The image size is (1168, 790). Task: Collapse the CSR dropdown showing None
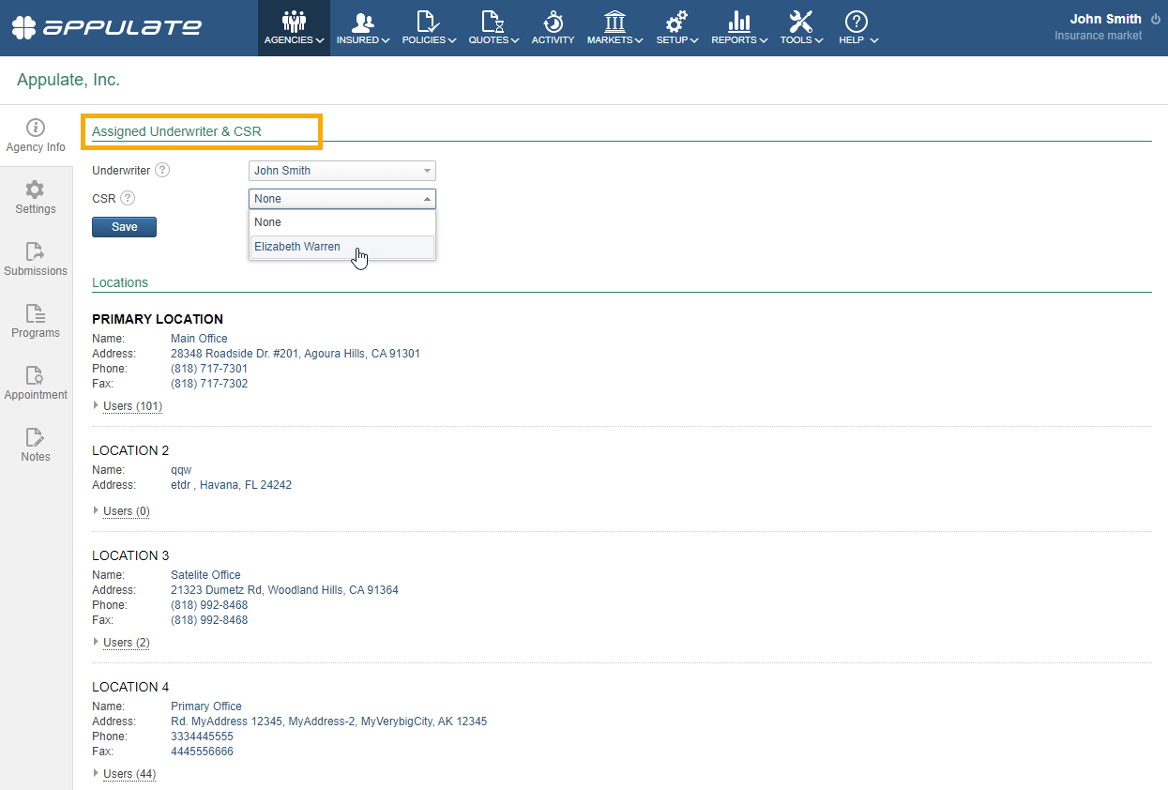(x=342, y=199)
